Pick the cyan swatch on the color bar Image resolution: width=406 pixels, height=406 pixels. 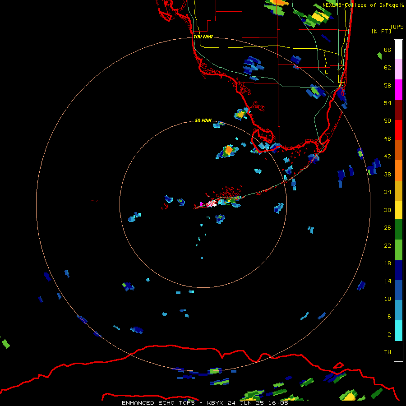398,331
